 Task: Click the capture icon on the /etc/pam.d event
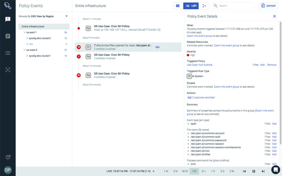pyautogui.click(x=157, y=47)
